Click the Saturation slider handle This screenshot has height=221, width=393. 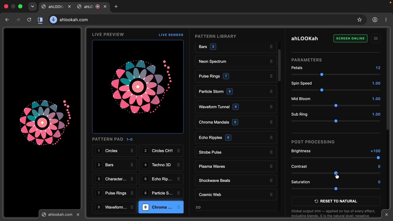click(x=336, y=189)
